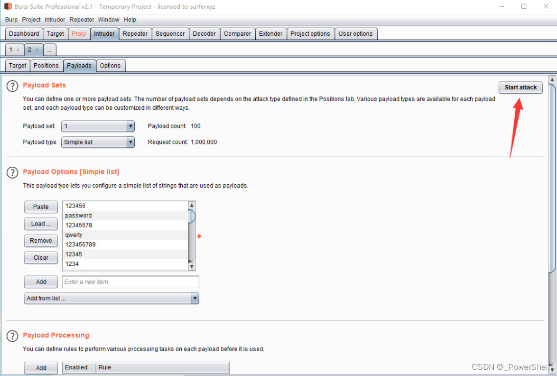
Task: Switch to the Extender tab
Action: click(x=271, y=34)
